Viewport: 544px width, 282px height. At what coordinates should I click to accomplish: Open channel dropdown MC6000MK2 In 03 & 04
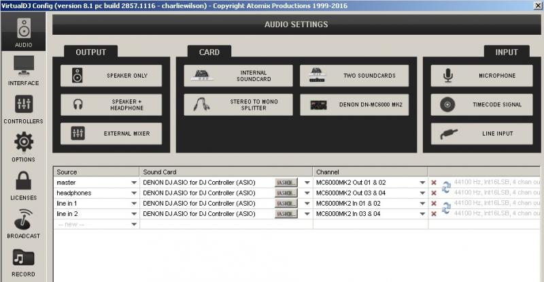(x=422, y=214)
